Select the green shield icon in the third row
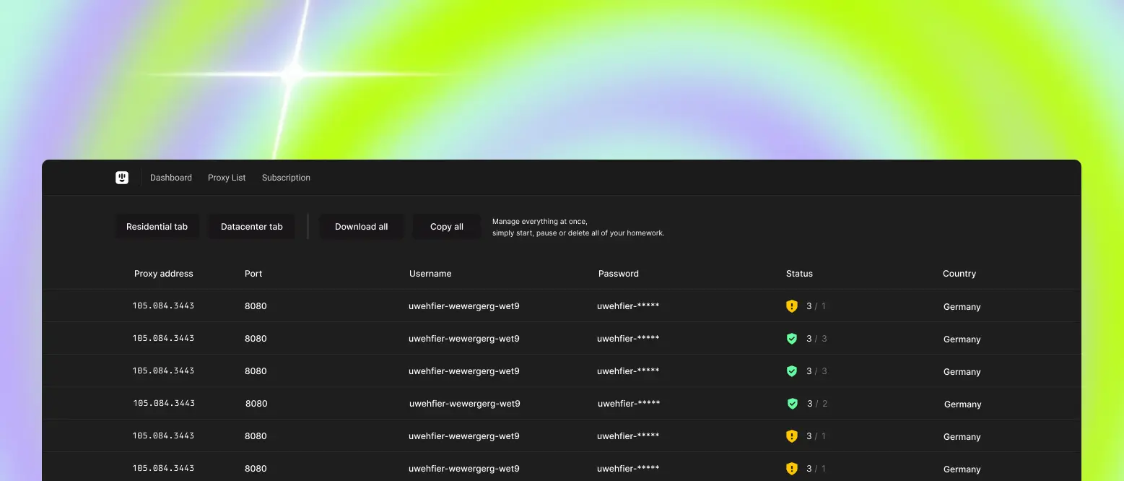 point(792,370)
